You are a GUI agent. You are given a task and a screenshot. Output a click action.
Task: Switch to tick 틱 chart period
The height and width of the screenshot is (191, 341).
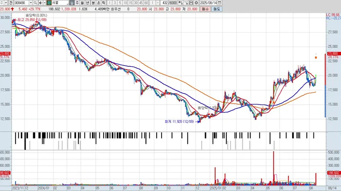104,3
